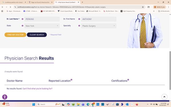
Task: Show the hidden bookmarks overflow chevron
Action: 154,11
